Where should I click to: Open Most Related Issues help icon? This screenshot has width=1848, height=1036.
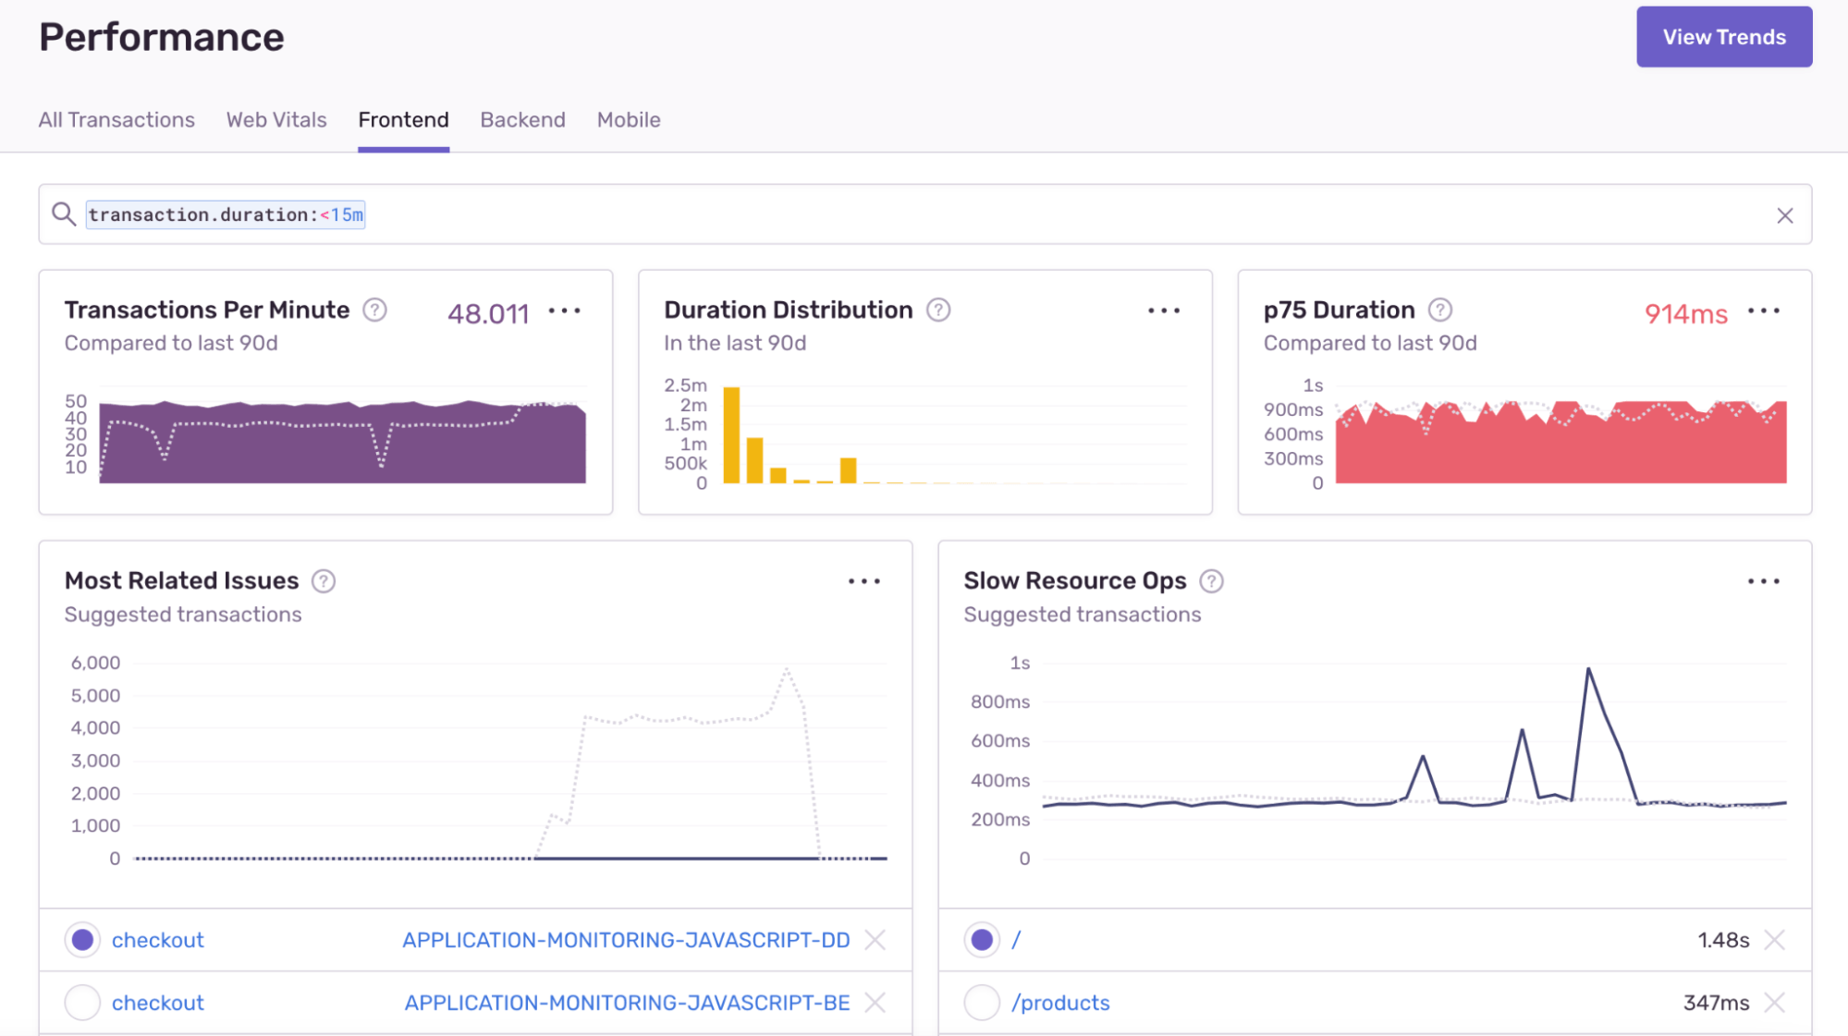[x=323, y=581]
